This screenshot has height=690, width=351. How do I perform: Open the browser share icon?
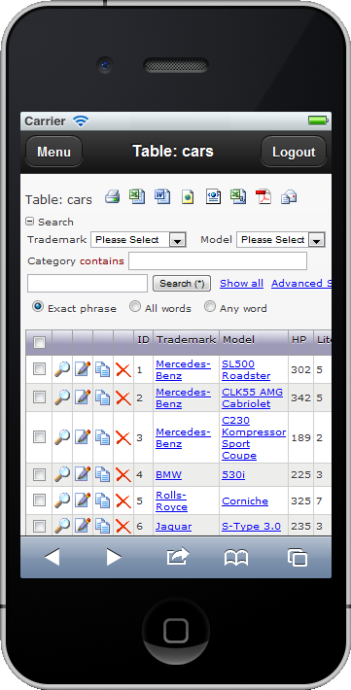(178, 557)
